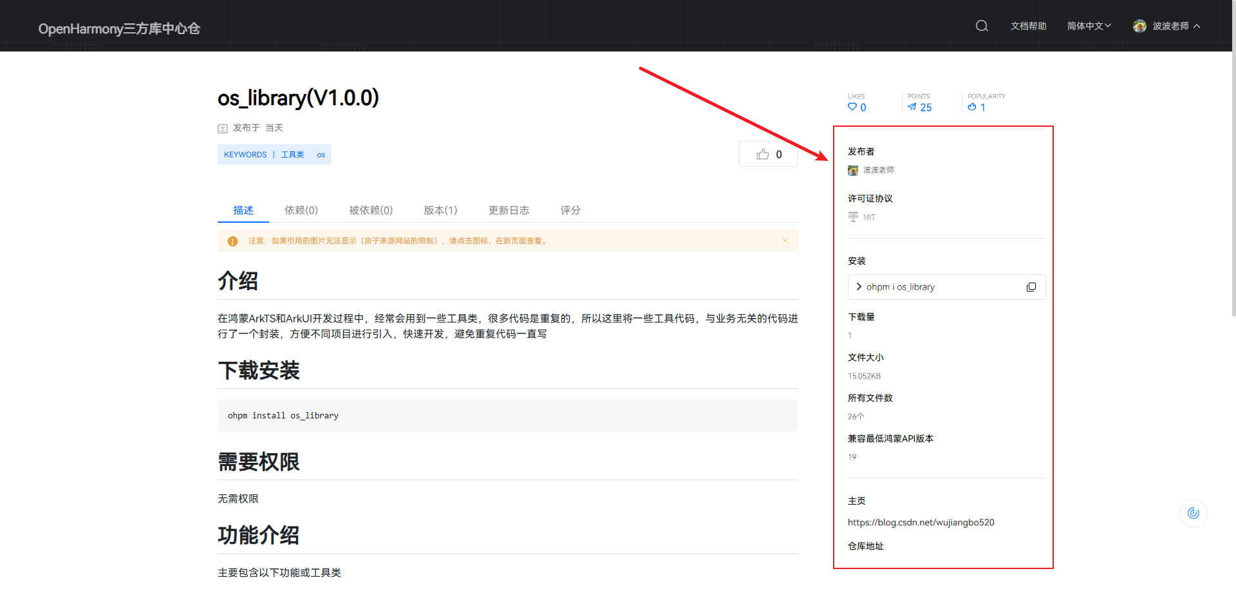Open homepage link blog.csdn.net/wujiangbo520
This screenshot has height=598, width=1236.
pos(921,522)
